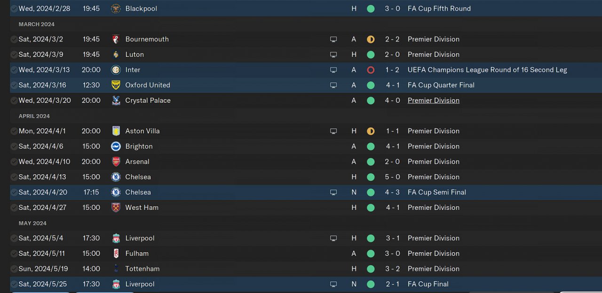Click the Arsenal club crest

(116, 162)
